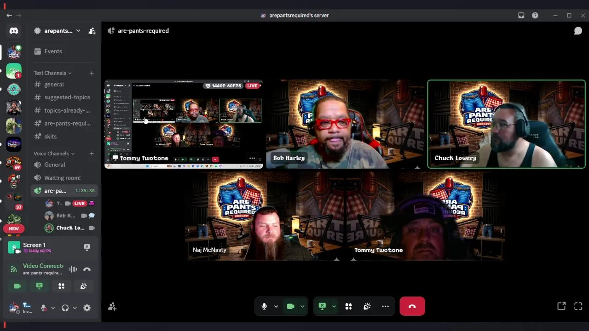Select the are-pa... active voice channel
589x331 pixels.
coord(64,190)
